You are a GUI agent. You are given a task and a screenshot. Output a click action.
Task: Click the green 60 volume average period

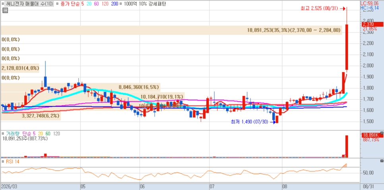click(x=48, y=134)
